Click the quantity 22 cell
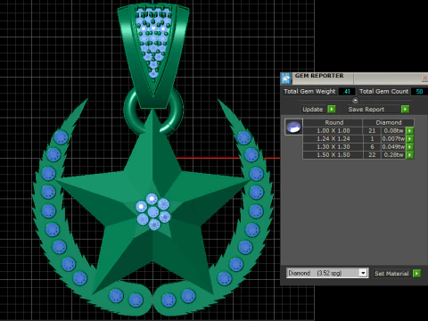The width and height of the screenshot is (428, 321). coord(372,154)
